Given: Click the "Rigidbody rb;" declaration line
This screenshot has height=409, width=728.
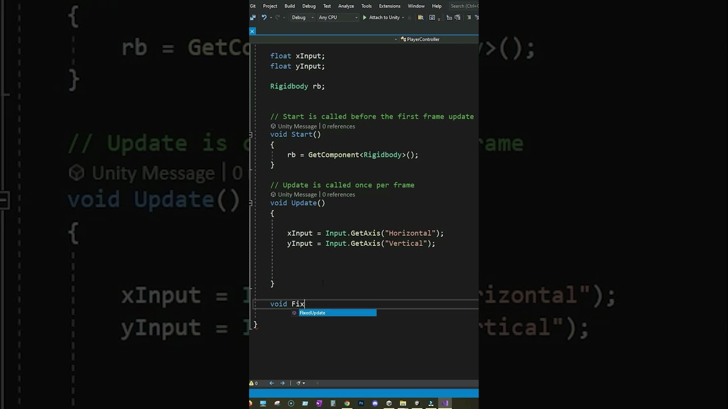Looking at the screenshot, I should point(297,86).
